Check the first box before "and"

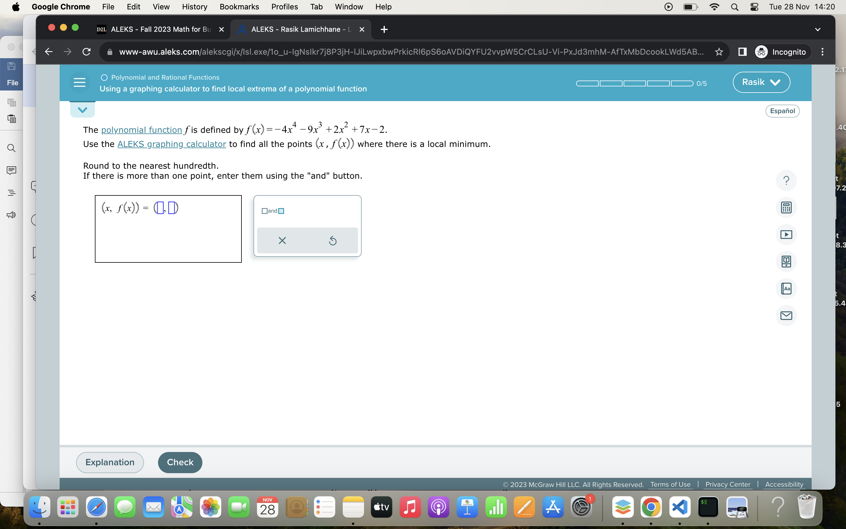[265, 211]
